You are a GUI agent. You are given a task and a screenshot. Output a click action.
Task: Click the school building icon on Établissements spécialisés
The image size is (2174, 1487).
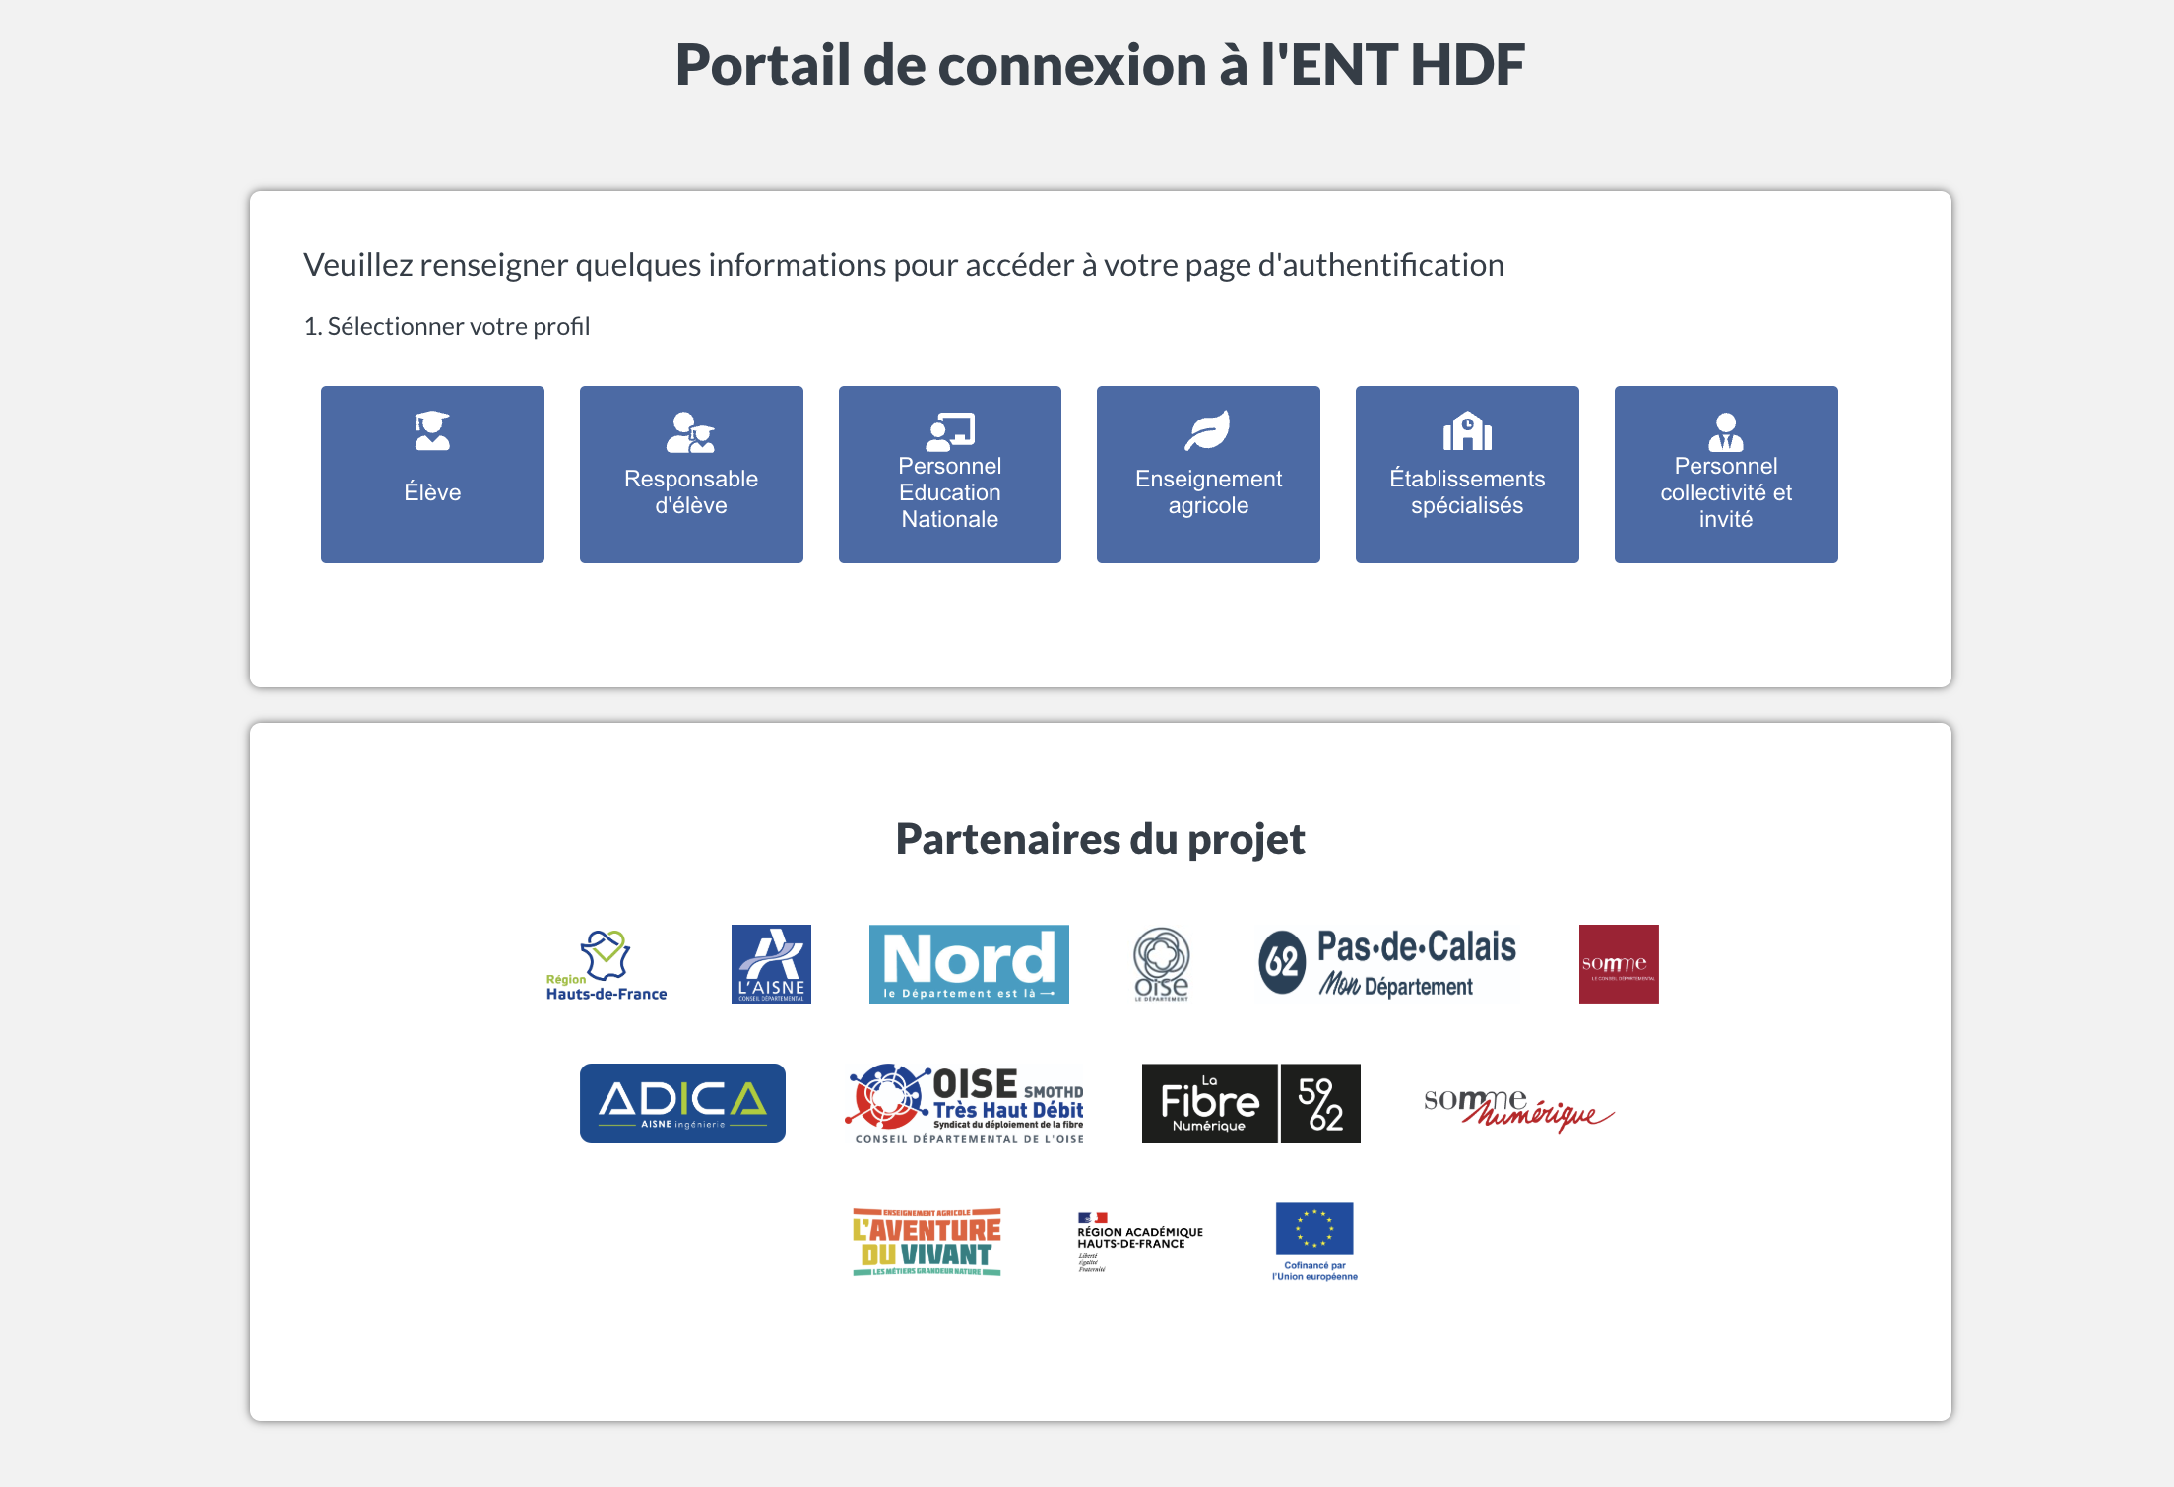click(x=1467, y=430)
